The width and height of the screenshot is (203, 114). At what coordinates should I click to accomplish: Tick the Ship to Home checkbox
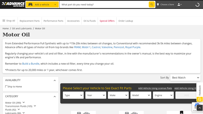tap(6, 86)
